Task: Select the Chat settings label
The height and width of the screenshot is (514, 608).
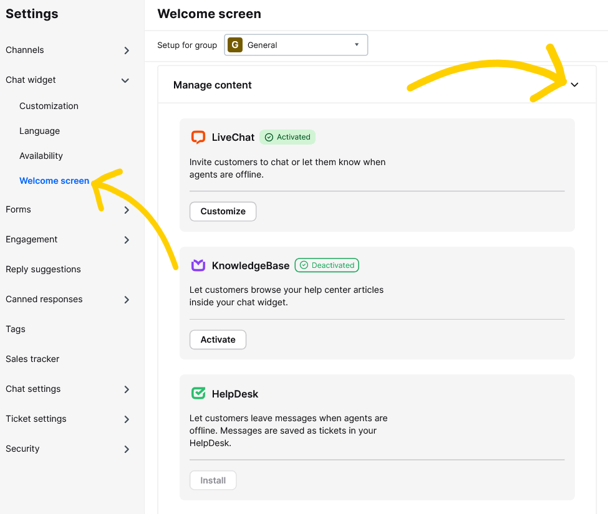Action: [x=33, y=389]
